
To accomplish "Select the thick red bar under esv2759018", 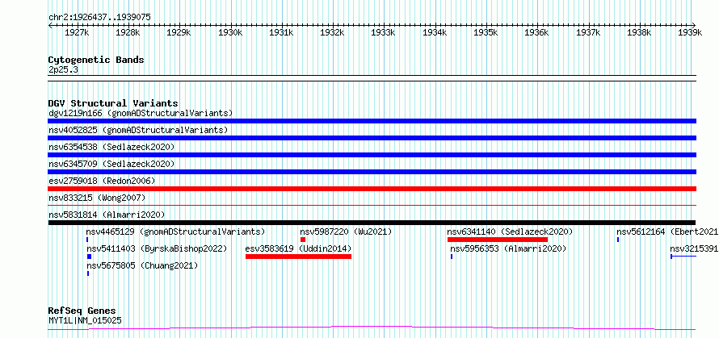I will (x=372, y=189).
